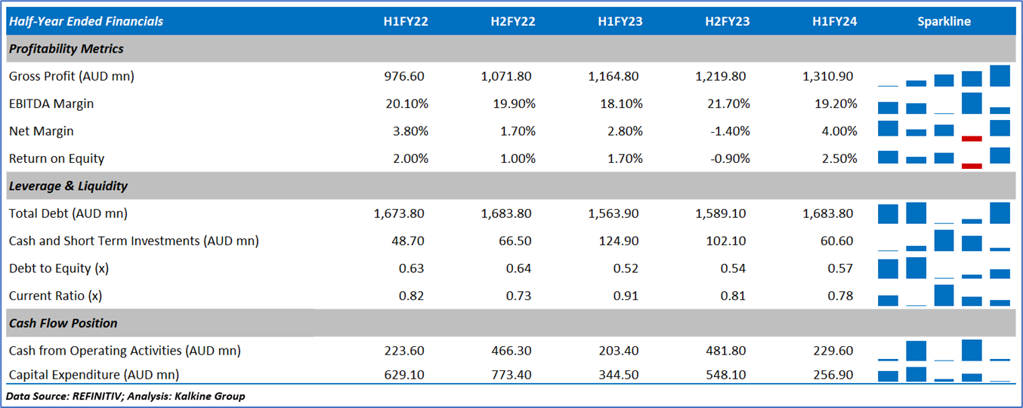Click the Data Source REFINITIV footnote
Viewport: 1023px width, 408px height.
pos(125,396)
